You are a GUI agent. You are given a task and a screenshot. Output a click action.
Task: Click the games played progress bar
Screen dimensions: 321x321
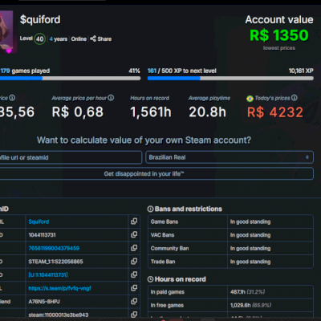coord(70,79)
